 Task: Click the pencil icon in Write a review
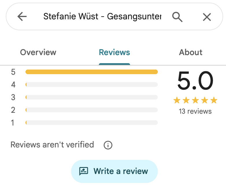pyautogui.click(x=84, y=171)
